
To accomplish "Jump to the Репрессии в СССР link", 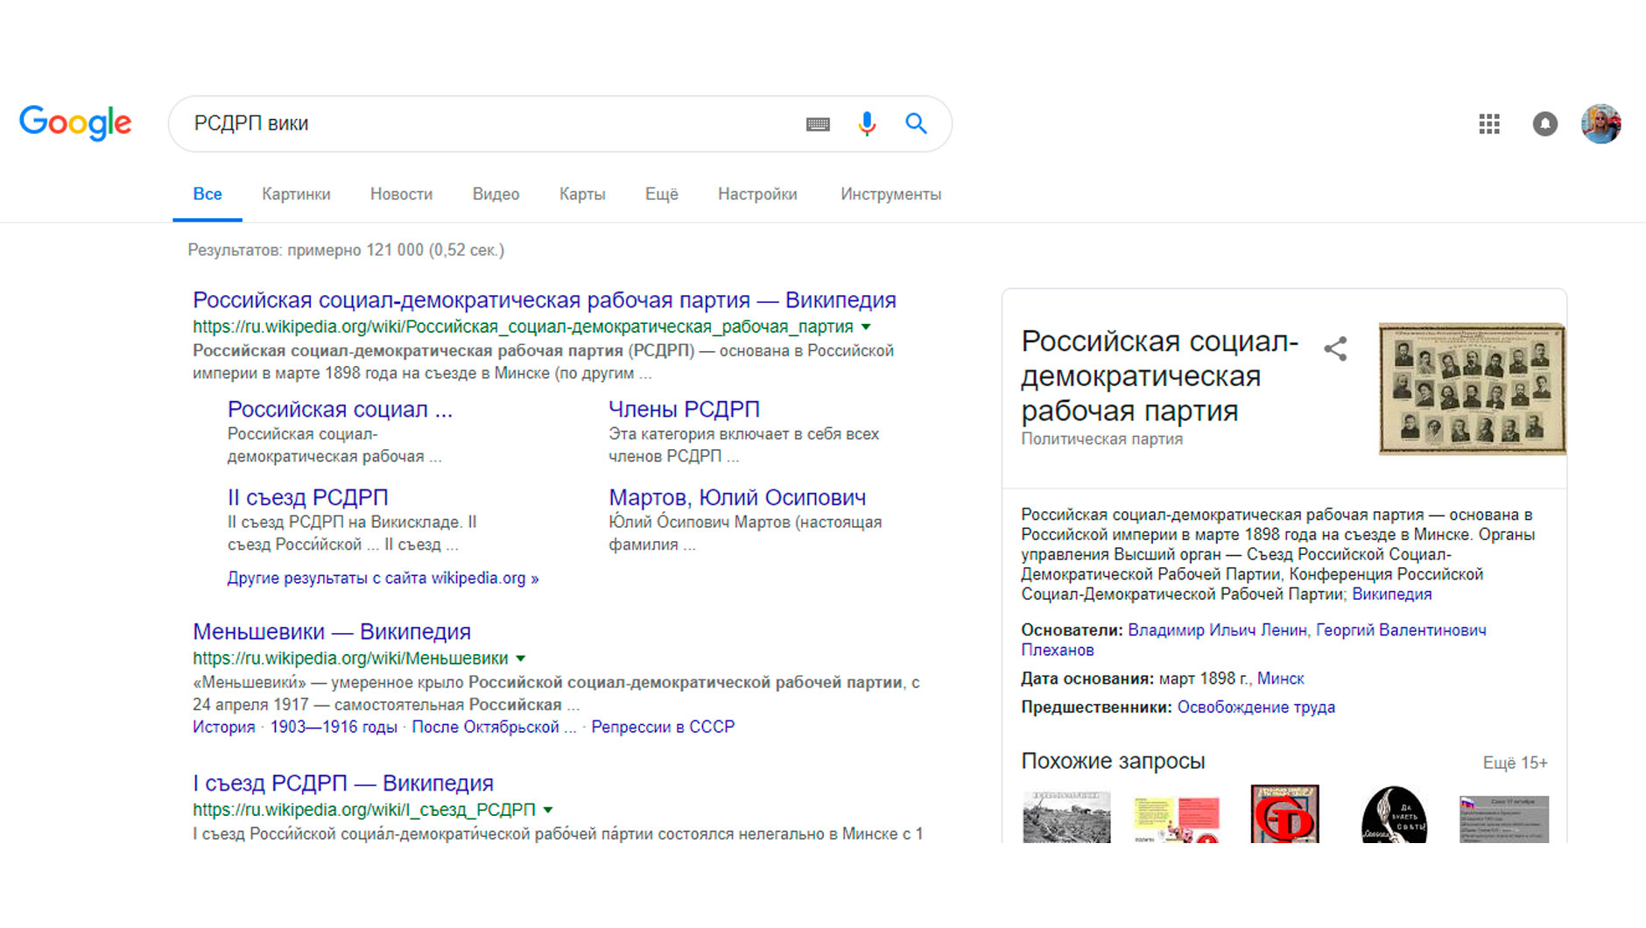I will click(663, 727).
